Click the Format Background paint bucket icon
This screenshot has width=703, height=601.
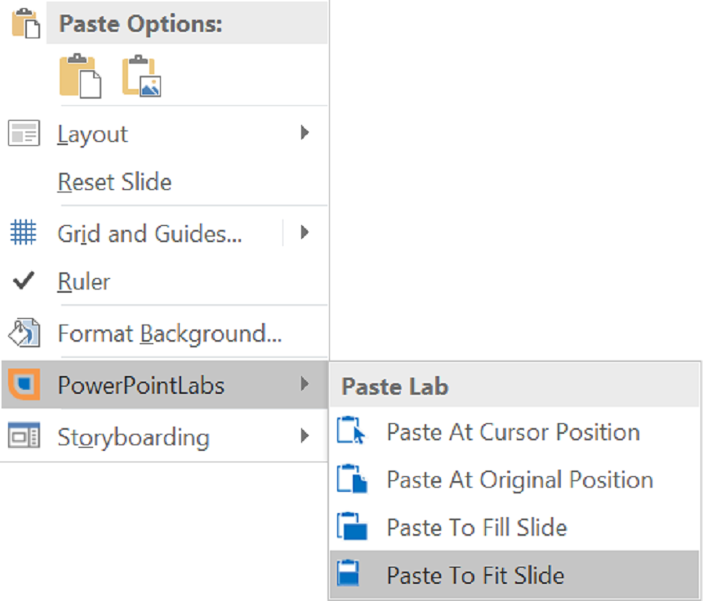24,333
